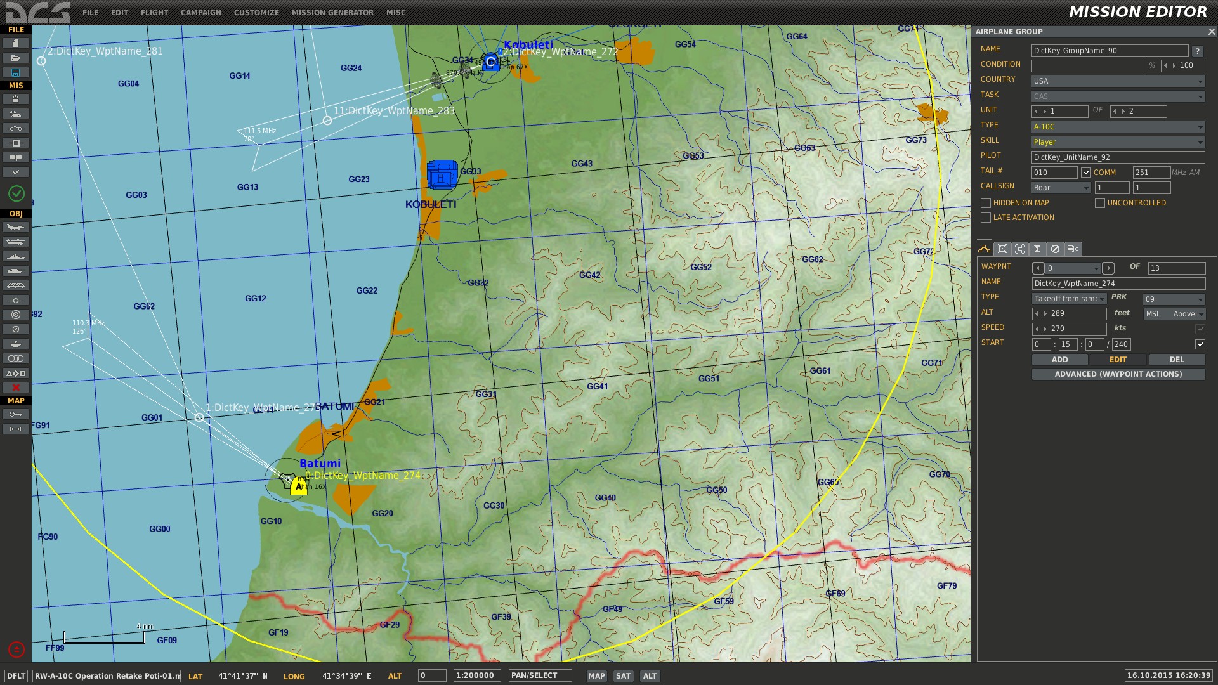Click the condition percentage stepper 100
Image resolution: width=1218 pixels, height=685 pixels.
[x=1182, y=65]
